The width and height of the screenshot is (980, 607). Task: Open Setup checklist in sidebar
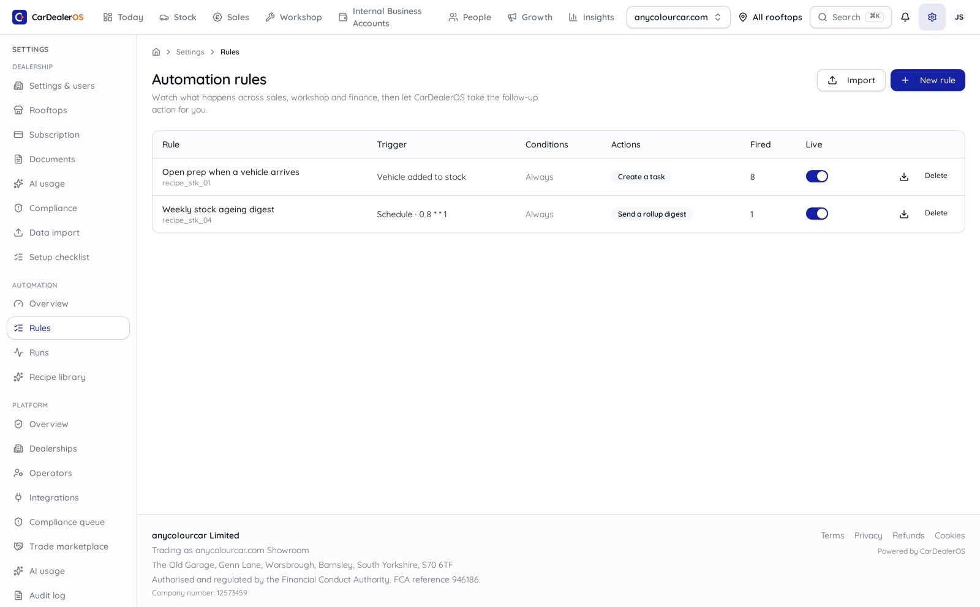pos(68,257)
